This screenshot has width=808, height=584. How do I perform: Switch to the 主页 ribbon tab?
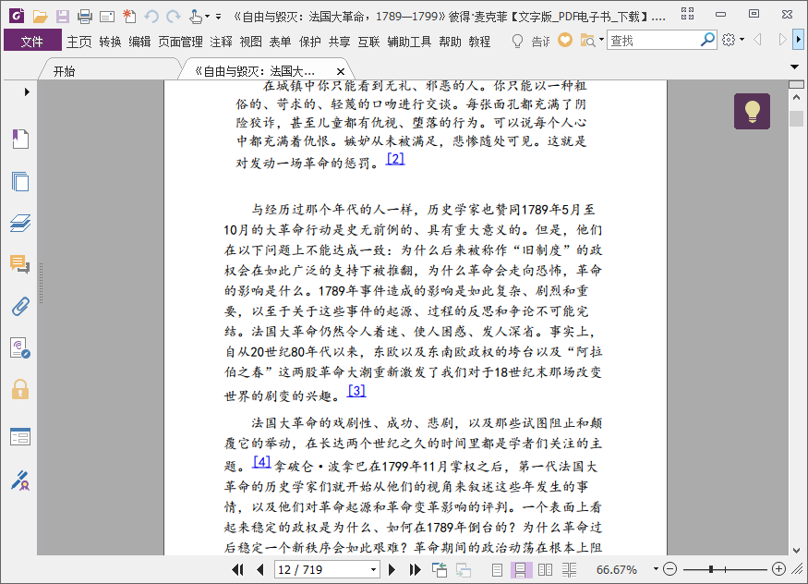pyautogui.click(x=78, y=42)
